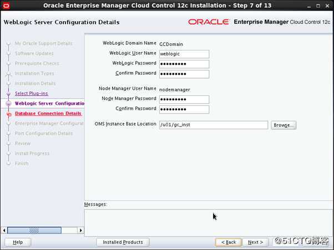This screenshot has width=334, height=250.
Task: Click the Messages text area
Action: (x=209, y=222)
